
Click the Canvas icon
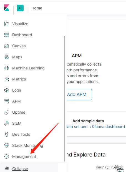tap(7, 46)
